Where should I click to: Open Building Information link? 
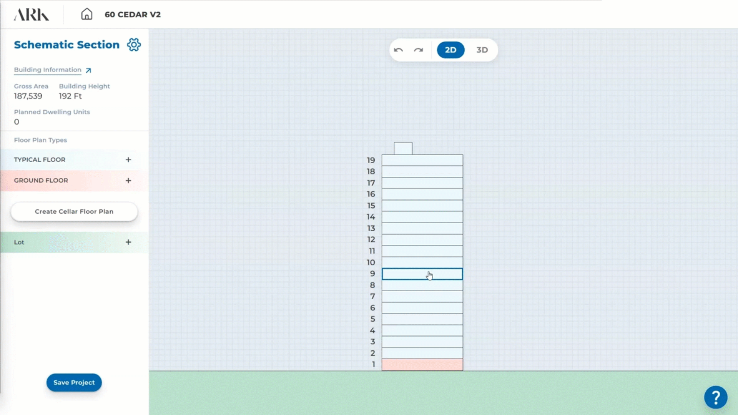[48, 70]
